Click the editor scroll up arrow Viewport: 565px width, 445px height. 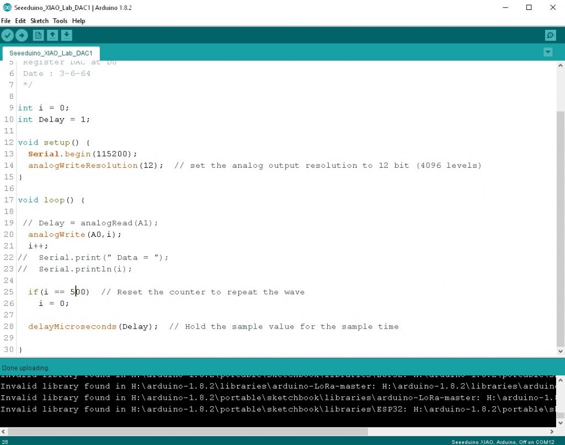coord(561,66)
